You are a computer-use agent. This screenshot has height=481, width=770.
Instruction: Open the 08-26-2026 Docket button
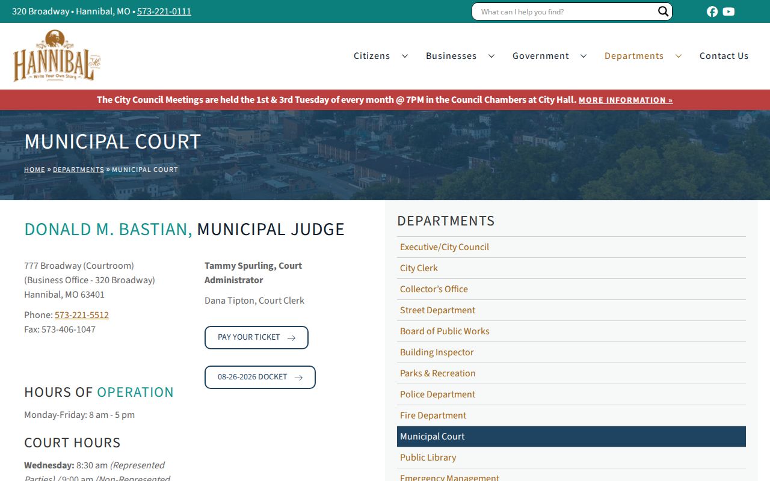tap(260, 377)
